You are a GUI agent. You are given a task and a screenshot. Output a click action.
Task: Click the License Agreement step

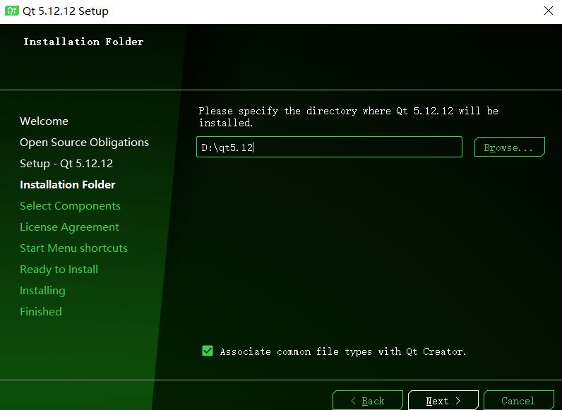[69, 227]
